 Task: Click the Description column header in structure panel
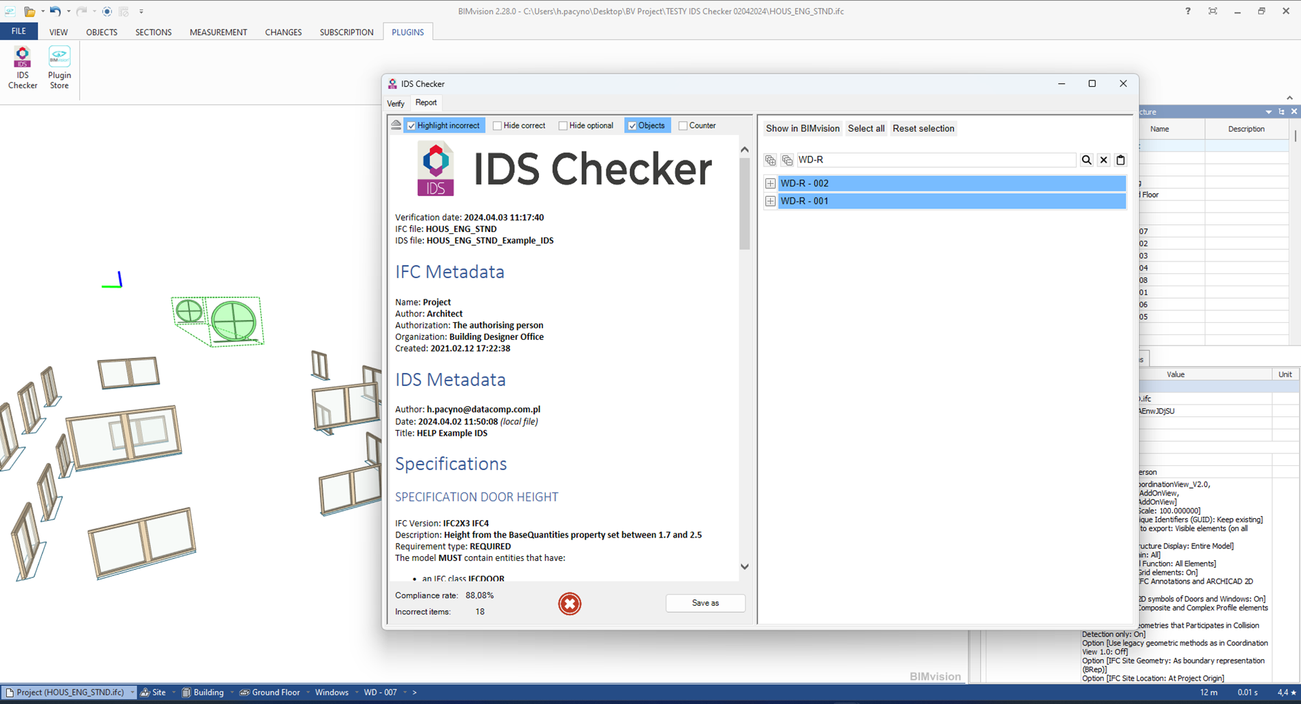click(x=1246, y=129)
